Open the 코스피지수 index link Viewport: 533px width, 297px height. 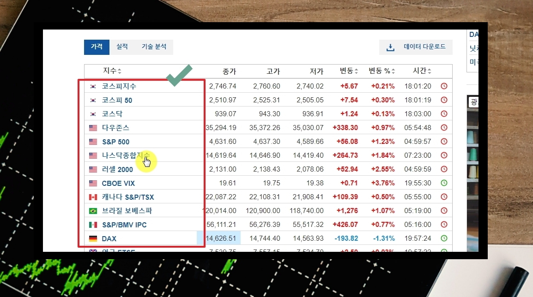(x=119, y=86)
